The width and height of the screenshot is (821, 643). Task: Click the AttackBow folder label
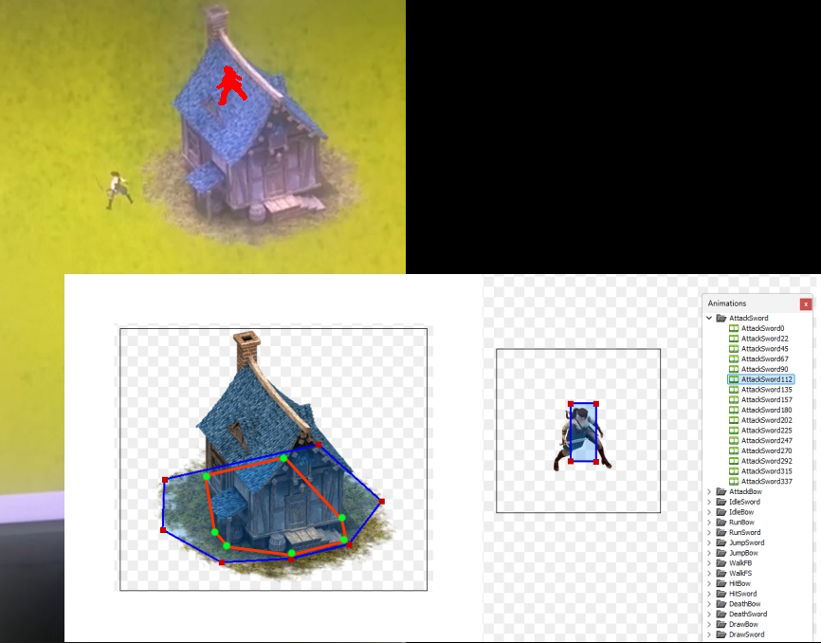(x=745, y=491)
